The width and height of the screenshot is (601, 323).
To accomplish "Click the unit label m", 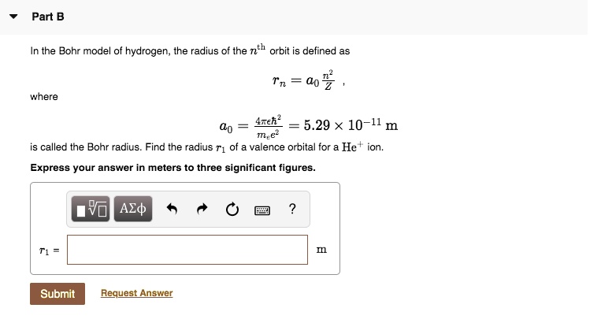I will click(x=321, y=250).
